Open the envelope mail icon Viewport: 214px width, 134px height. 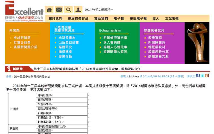coord(59,10)
